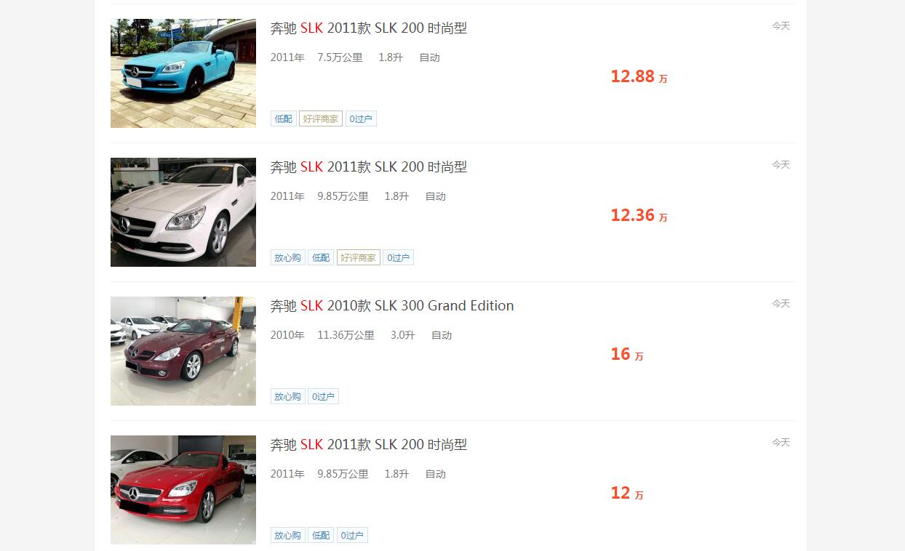Viewport: 905px width, 551px height.
Task: Open the last 奔驰 SLK 2011款 listing title
Action: 369,445
